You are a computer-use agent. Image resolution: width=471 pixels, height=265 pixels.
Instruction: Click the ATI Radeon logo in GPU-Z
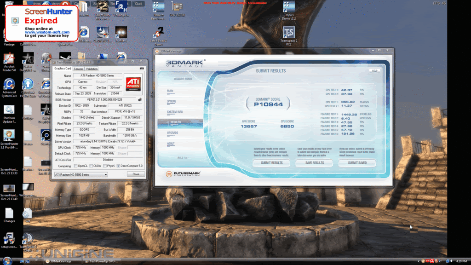(x=133, y=84)
